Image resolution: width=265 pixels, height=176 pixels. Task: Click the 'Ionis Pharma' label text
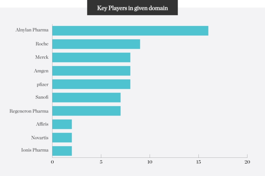point(35,150)
